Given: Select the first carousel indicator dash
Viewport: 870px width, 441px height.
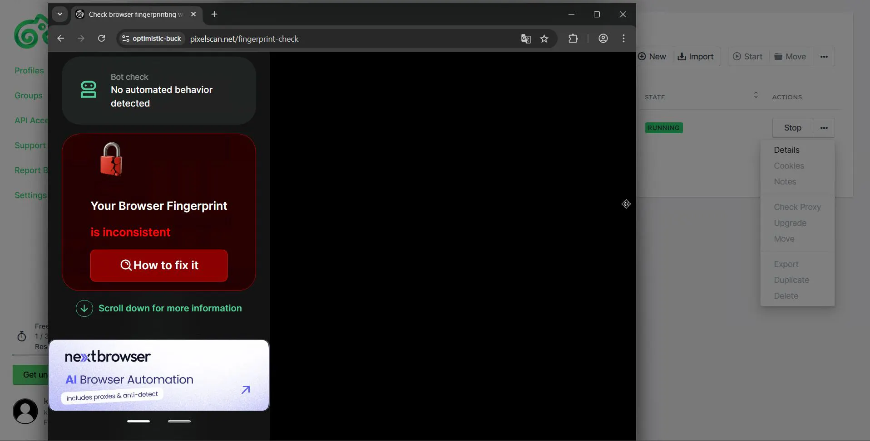Looking at the screenshot, I should [x=138, y=421].
